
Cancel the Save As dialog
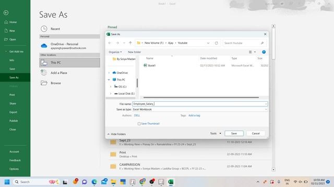click(x=256, y=133)
